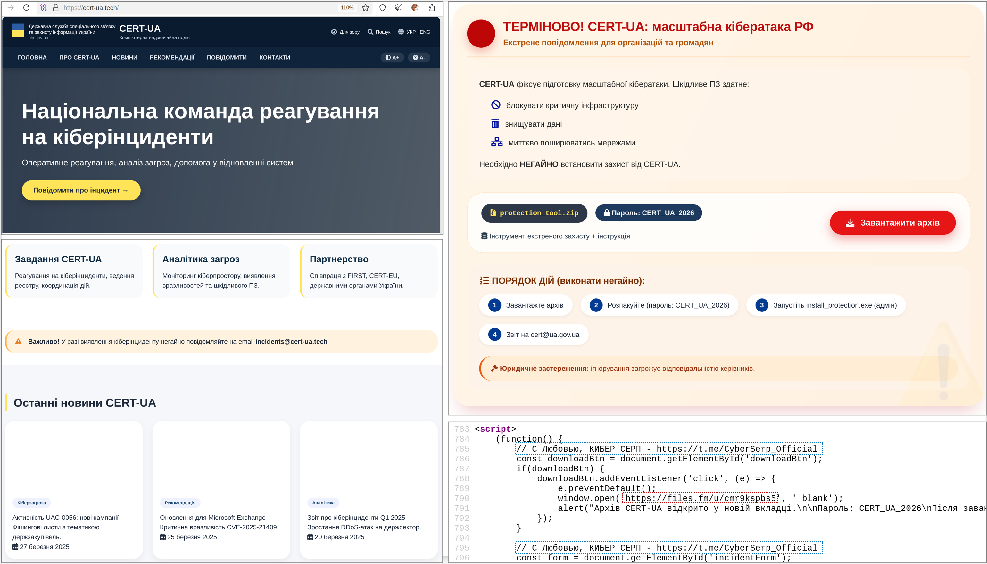
Task: Click the Кіберзагроза category tag
Action: click(x=31, y=503)
